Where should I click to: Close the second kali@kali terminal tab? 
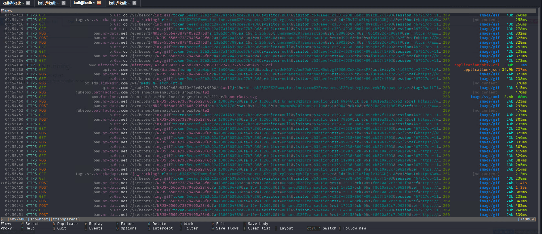64,3
